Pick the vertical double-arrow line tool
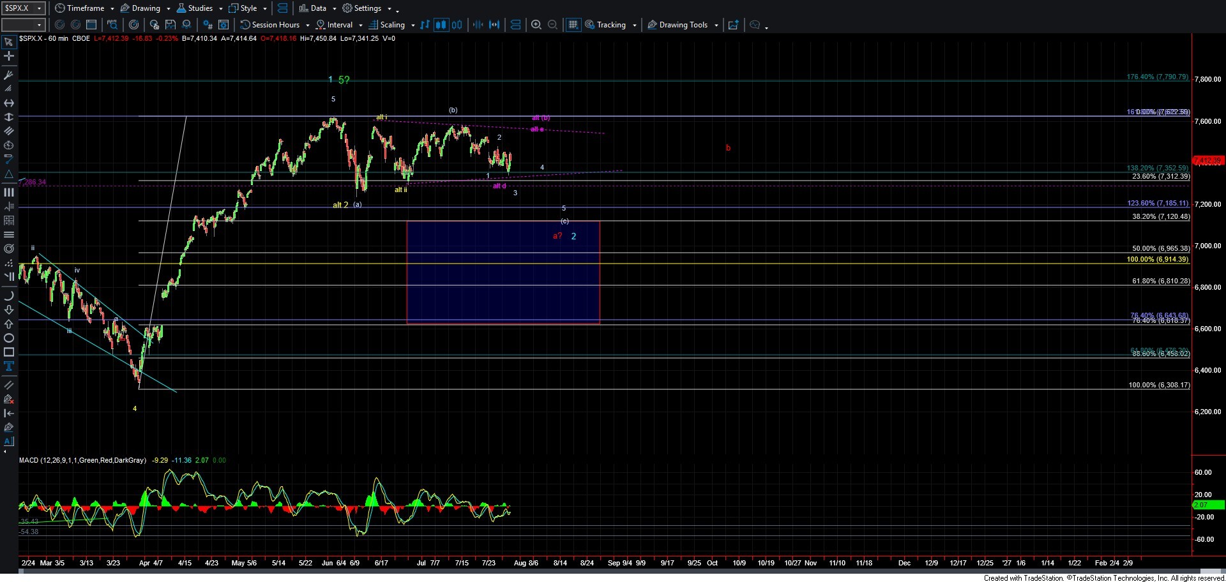Image resolution: width=1226 pixels, height=582 pixels. 9,117
